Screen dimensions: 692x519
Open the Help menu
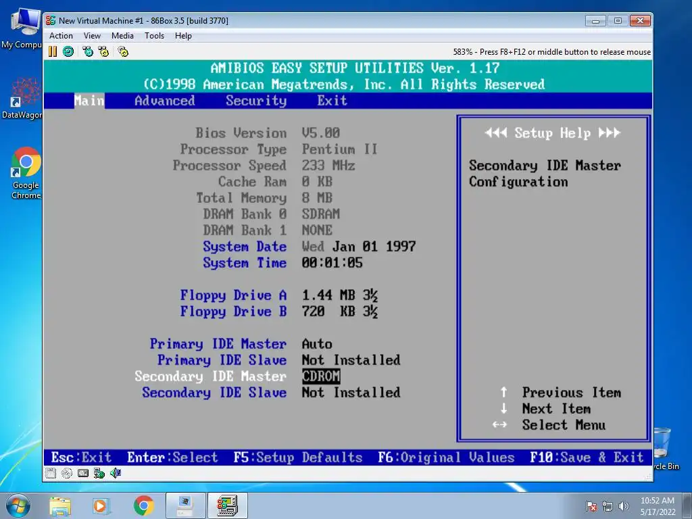click(x=183, y=36)
